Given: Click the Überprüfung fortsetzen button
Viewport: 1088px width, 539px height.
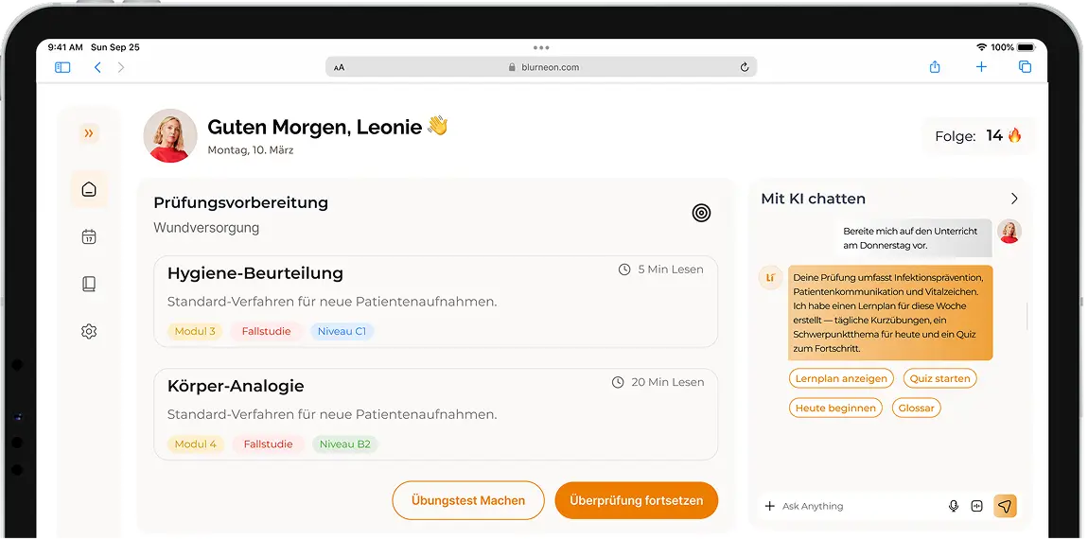Looking at the screenshot, I should [x=636, y=500].
